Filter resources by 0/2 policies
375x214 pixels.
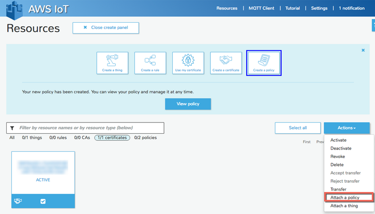pyautogui.click(x=146, y=137)
